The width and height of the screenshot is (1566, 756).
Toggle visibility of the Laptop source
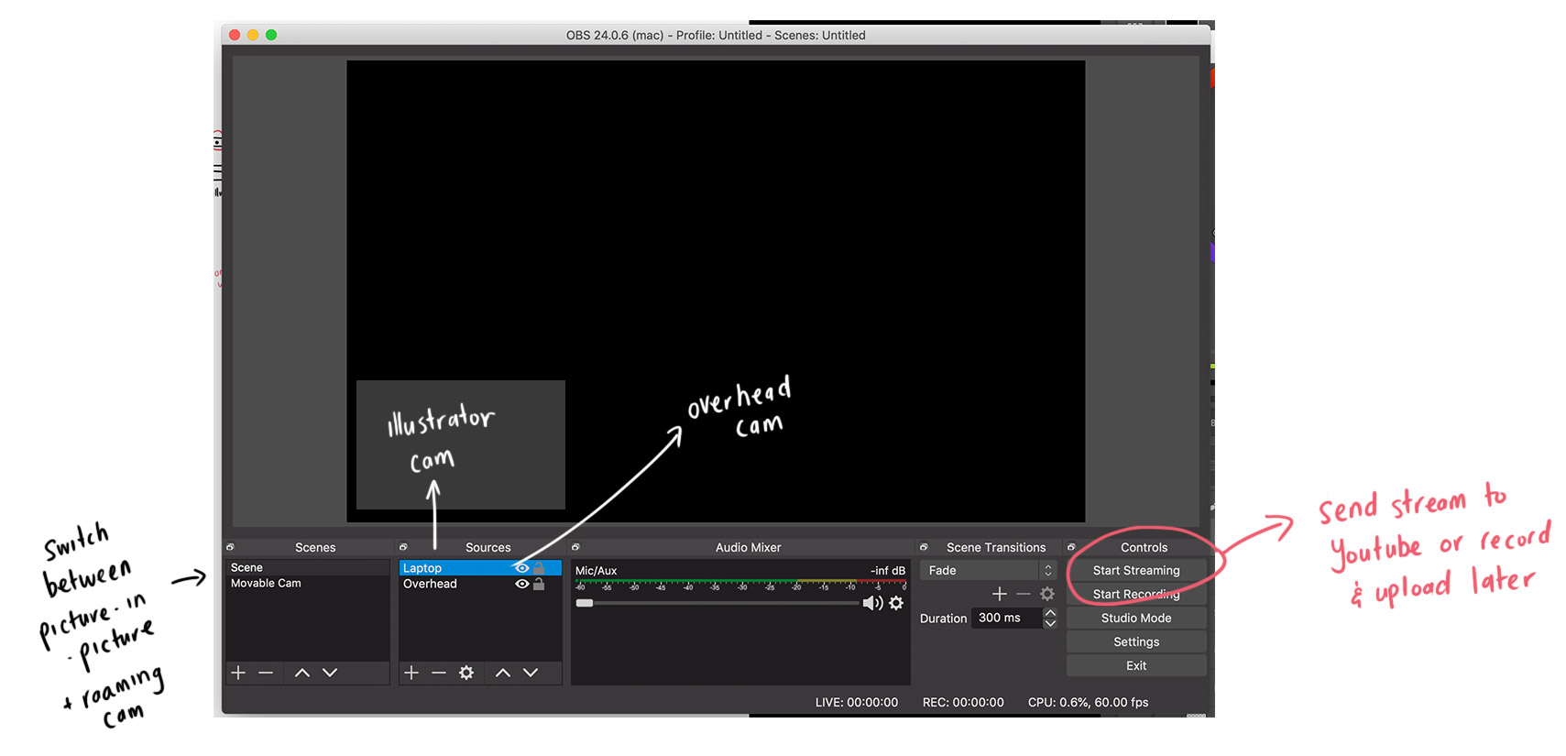pyautogui.click(x=522, y=568)
